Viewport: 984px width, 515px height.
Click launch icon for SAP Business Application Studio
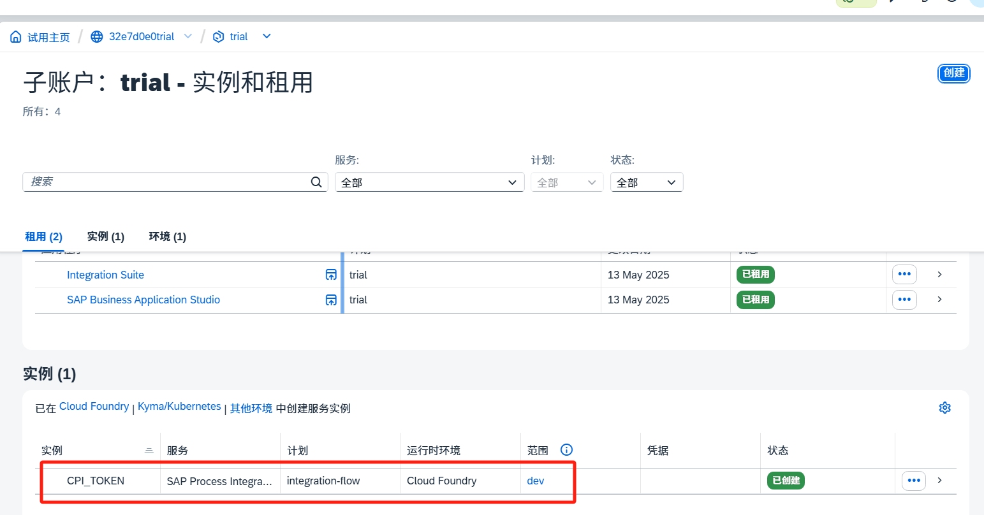331,300
